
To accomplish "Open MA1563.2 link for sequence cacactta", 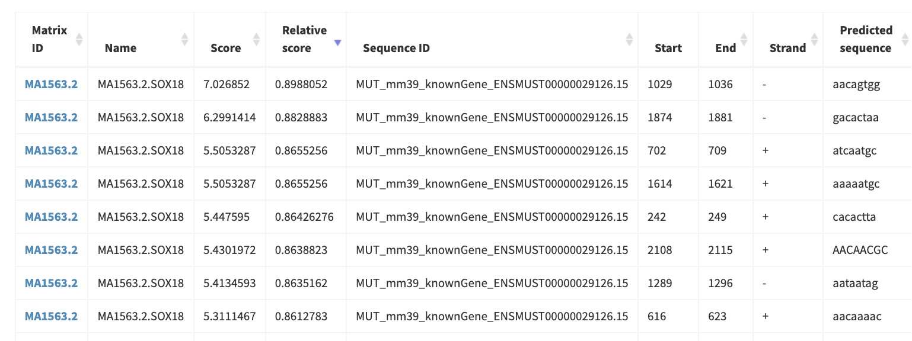I will coord(51,217).
